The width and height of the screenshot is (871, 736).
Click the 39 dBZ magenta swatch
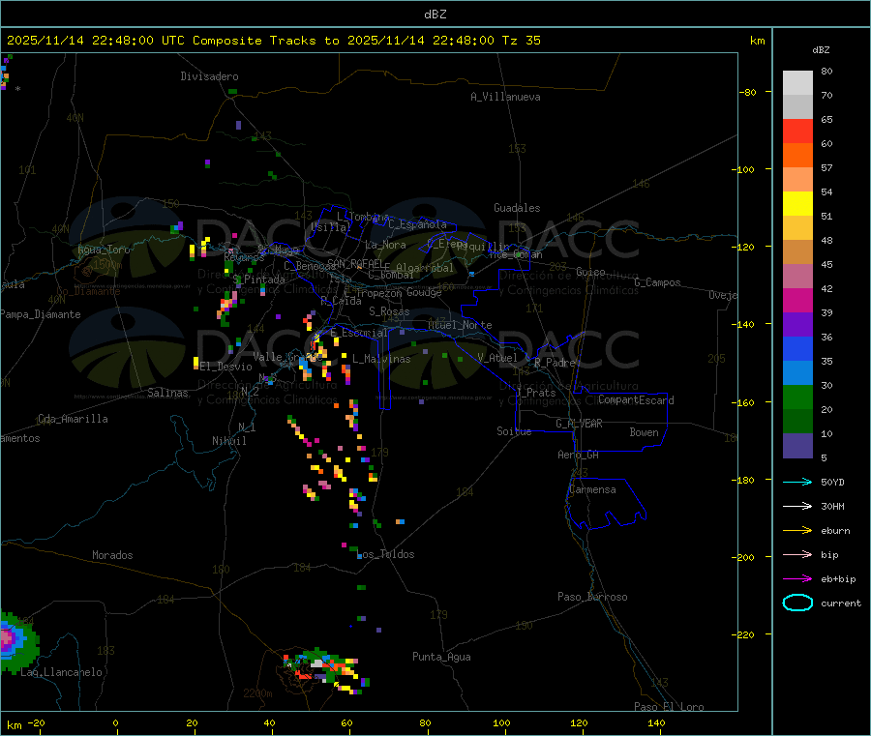coord(797,300)
